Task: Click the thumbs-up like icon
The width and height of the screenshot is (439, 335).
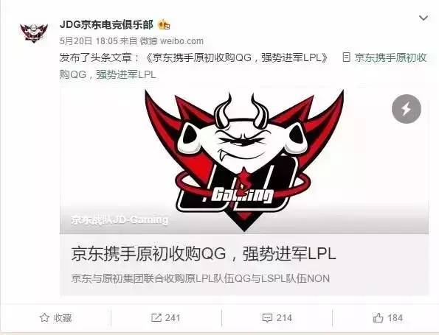Action: 378,317
